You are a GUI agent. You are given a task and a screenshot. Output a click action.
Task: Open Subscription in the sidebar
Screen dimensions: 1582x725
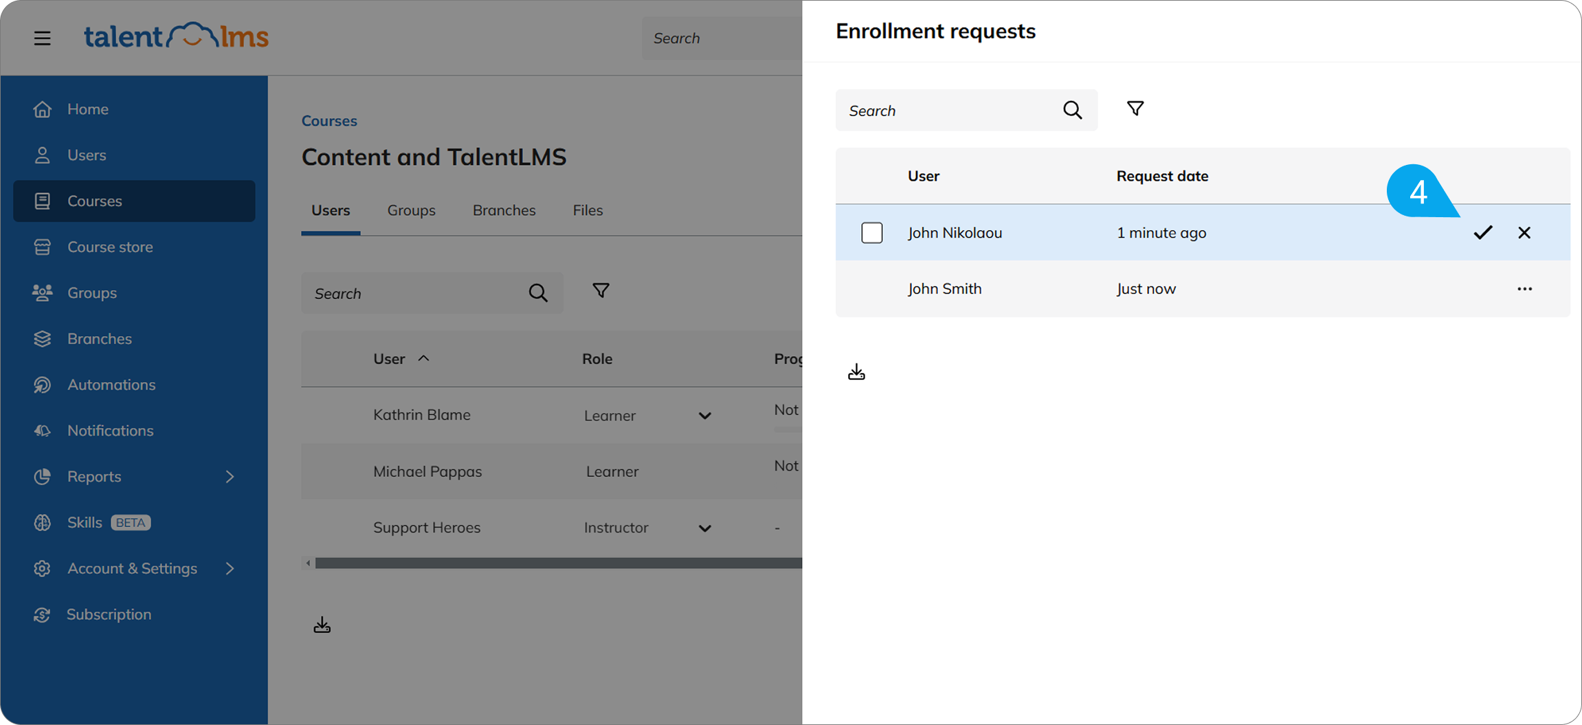pos(134,615)
